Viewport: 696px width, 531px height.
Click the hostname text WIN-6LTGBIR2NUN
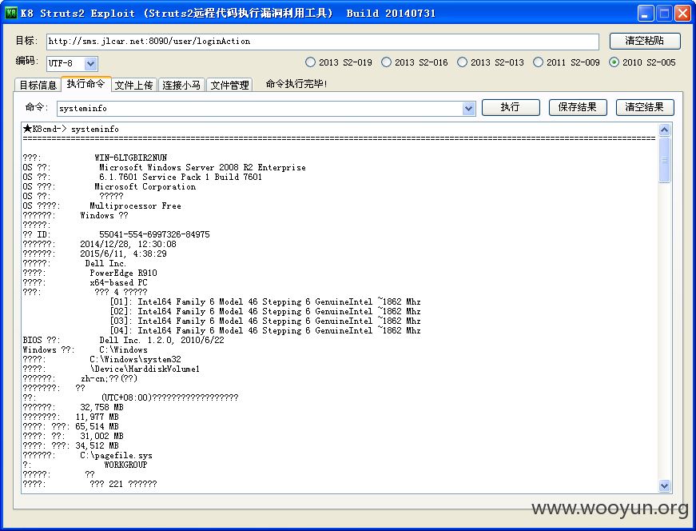tap(131, 158)
